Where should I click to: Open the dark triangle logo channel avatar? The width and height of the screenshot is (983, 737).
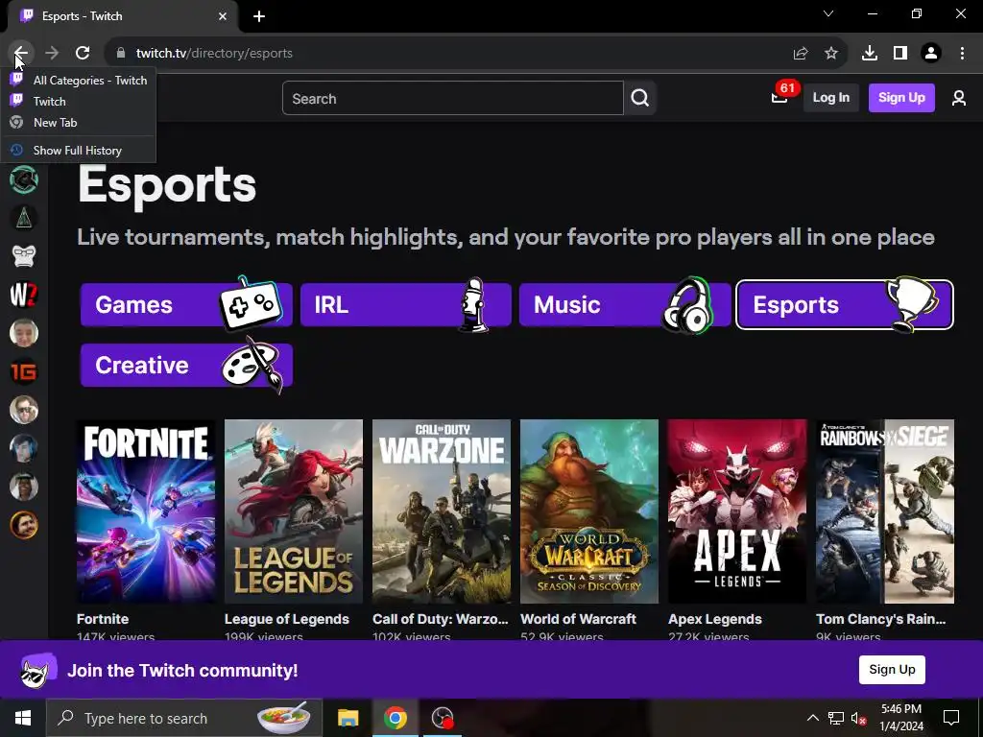tap(24, 218)
